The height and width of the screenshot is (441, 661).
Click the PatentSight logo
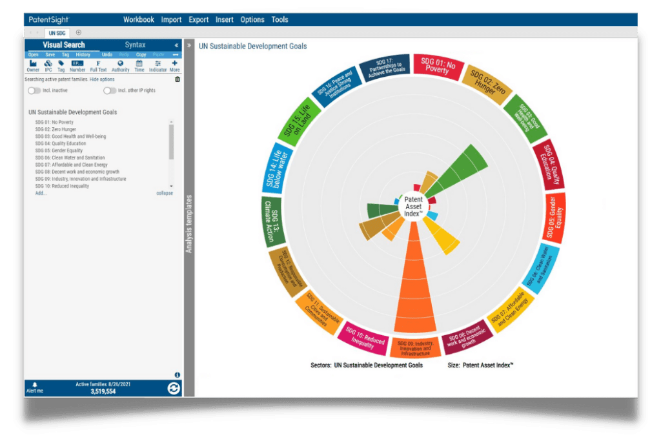tap(48, 19)
